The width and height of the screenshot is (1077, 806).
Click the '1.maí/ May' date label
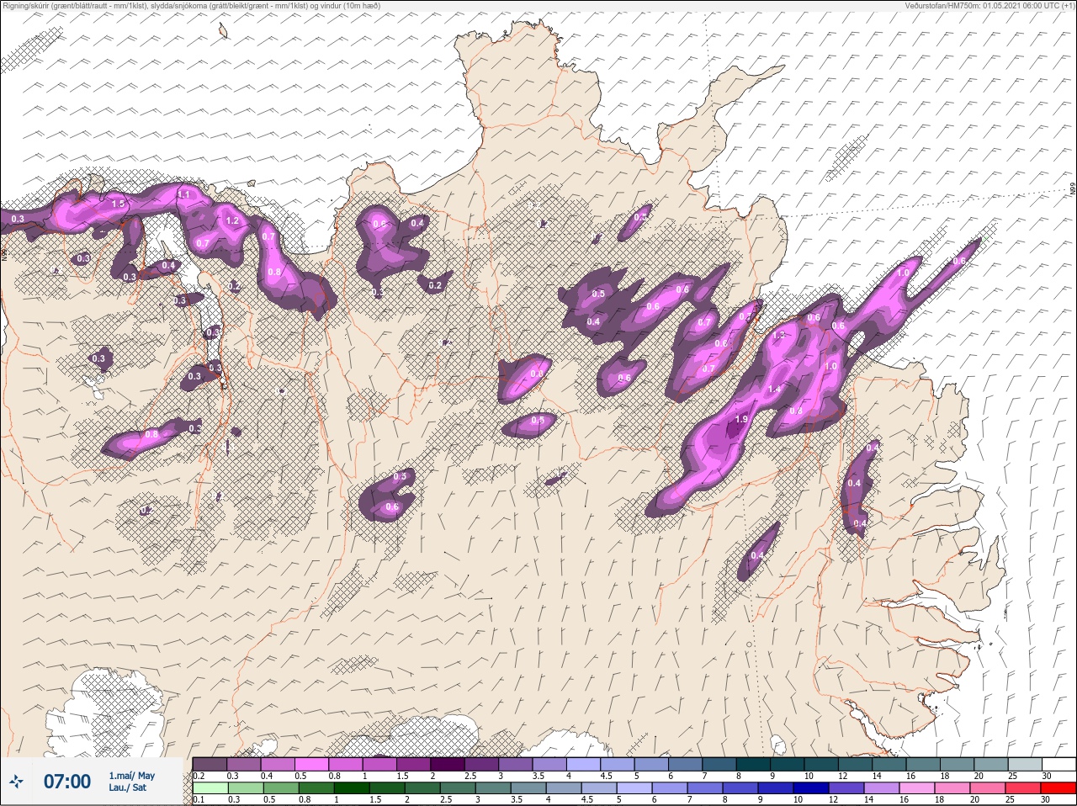[x=131, y=776]
